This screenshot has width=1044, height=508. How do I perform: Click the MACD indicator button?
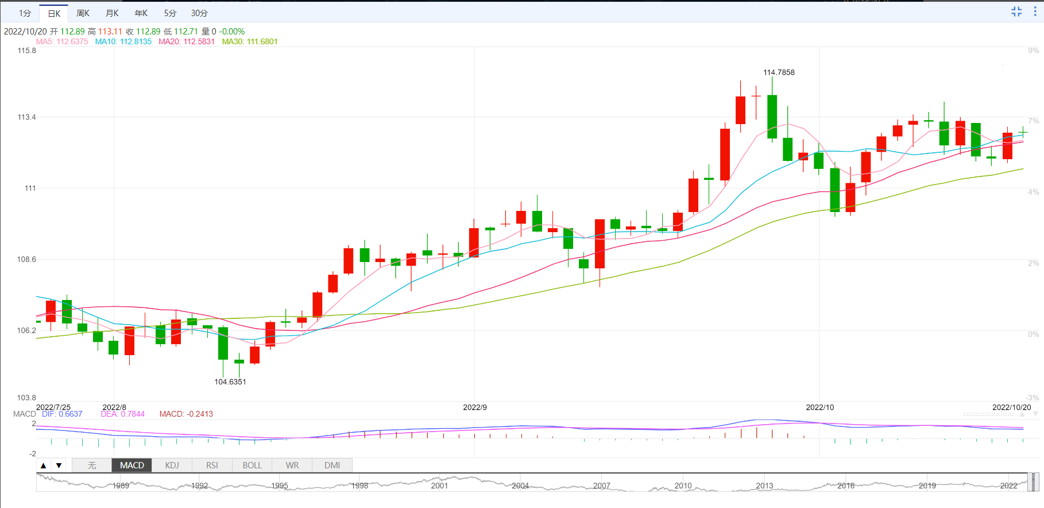(x=132, y=465)
